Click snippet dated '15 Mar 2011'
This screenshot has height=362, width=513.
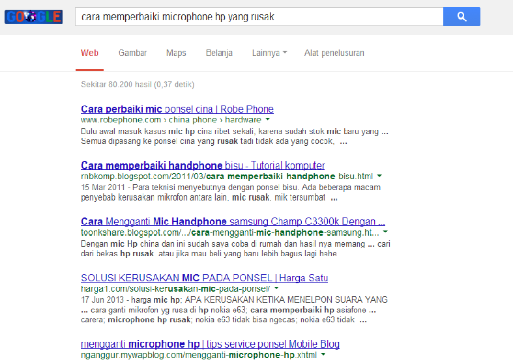tap(231, 193)
